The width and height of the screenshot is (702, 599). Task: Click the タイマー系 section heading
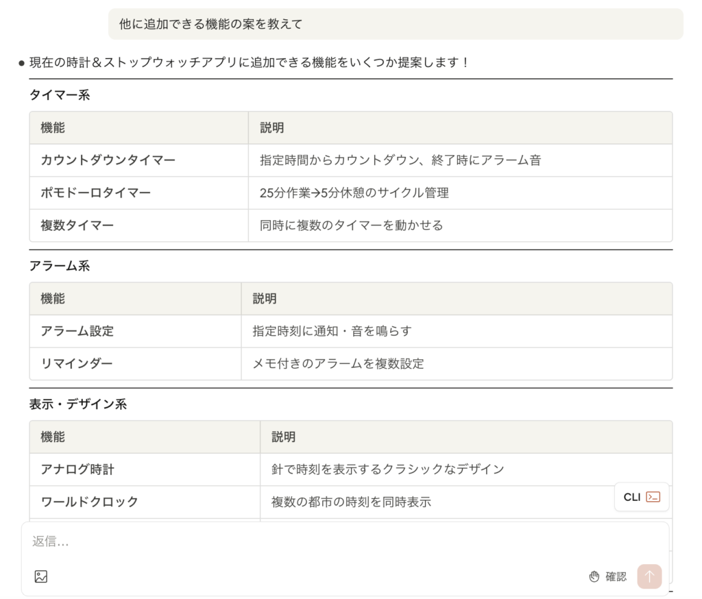pos(60,95)
